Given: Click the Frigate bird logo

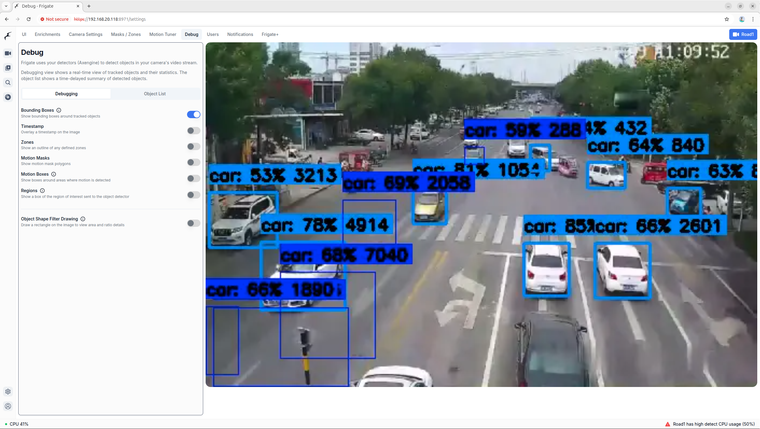Looking at the screenshot, I should pos(8,36).
